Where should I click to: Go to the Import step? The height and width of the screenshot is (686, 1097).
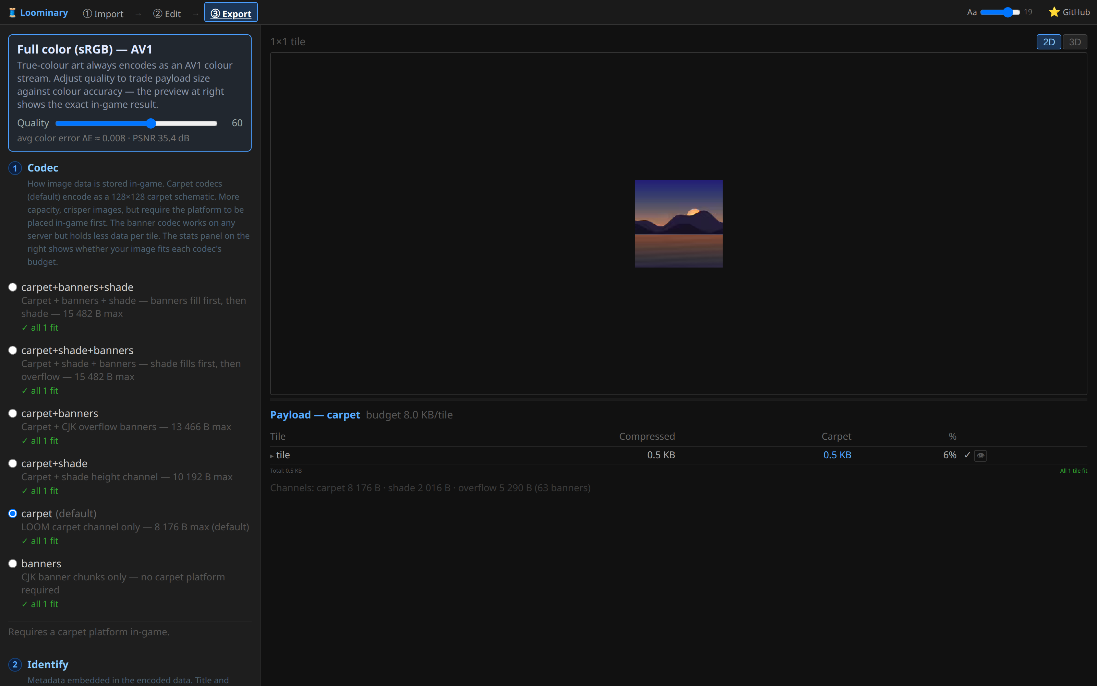point(103,14)
